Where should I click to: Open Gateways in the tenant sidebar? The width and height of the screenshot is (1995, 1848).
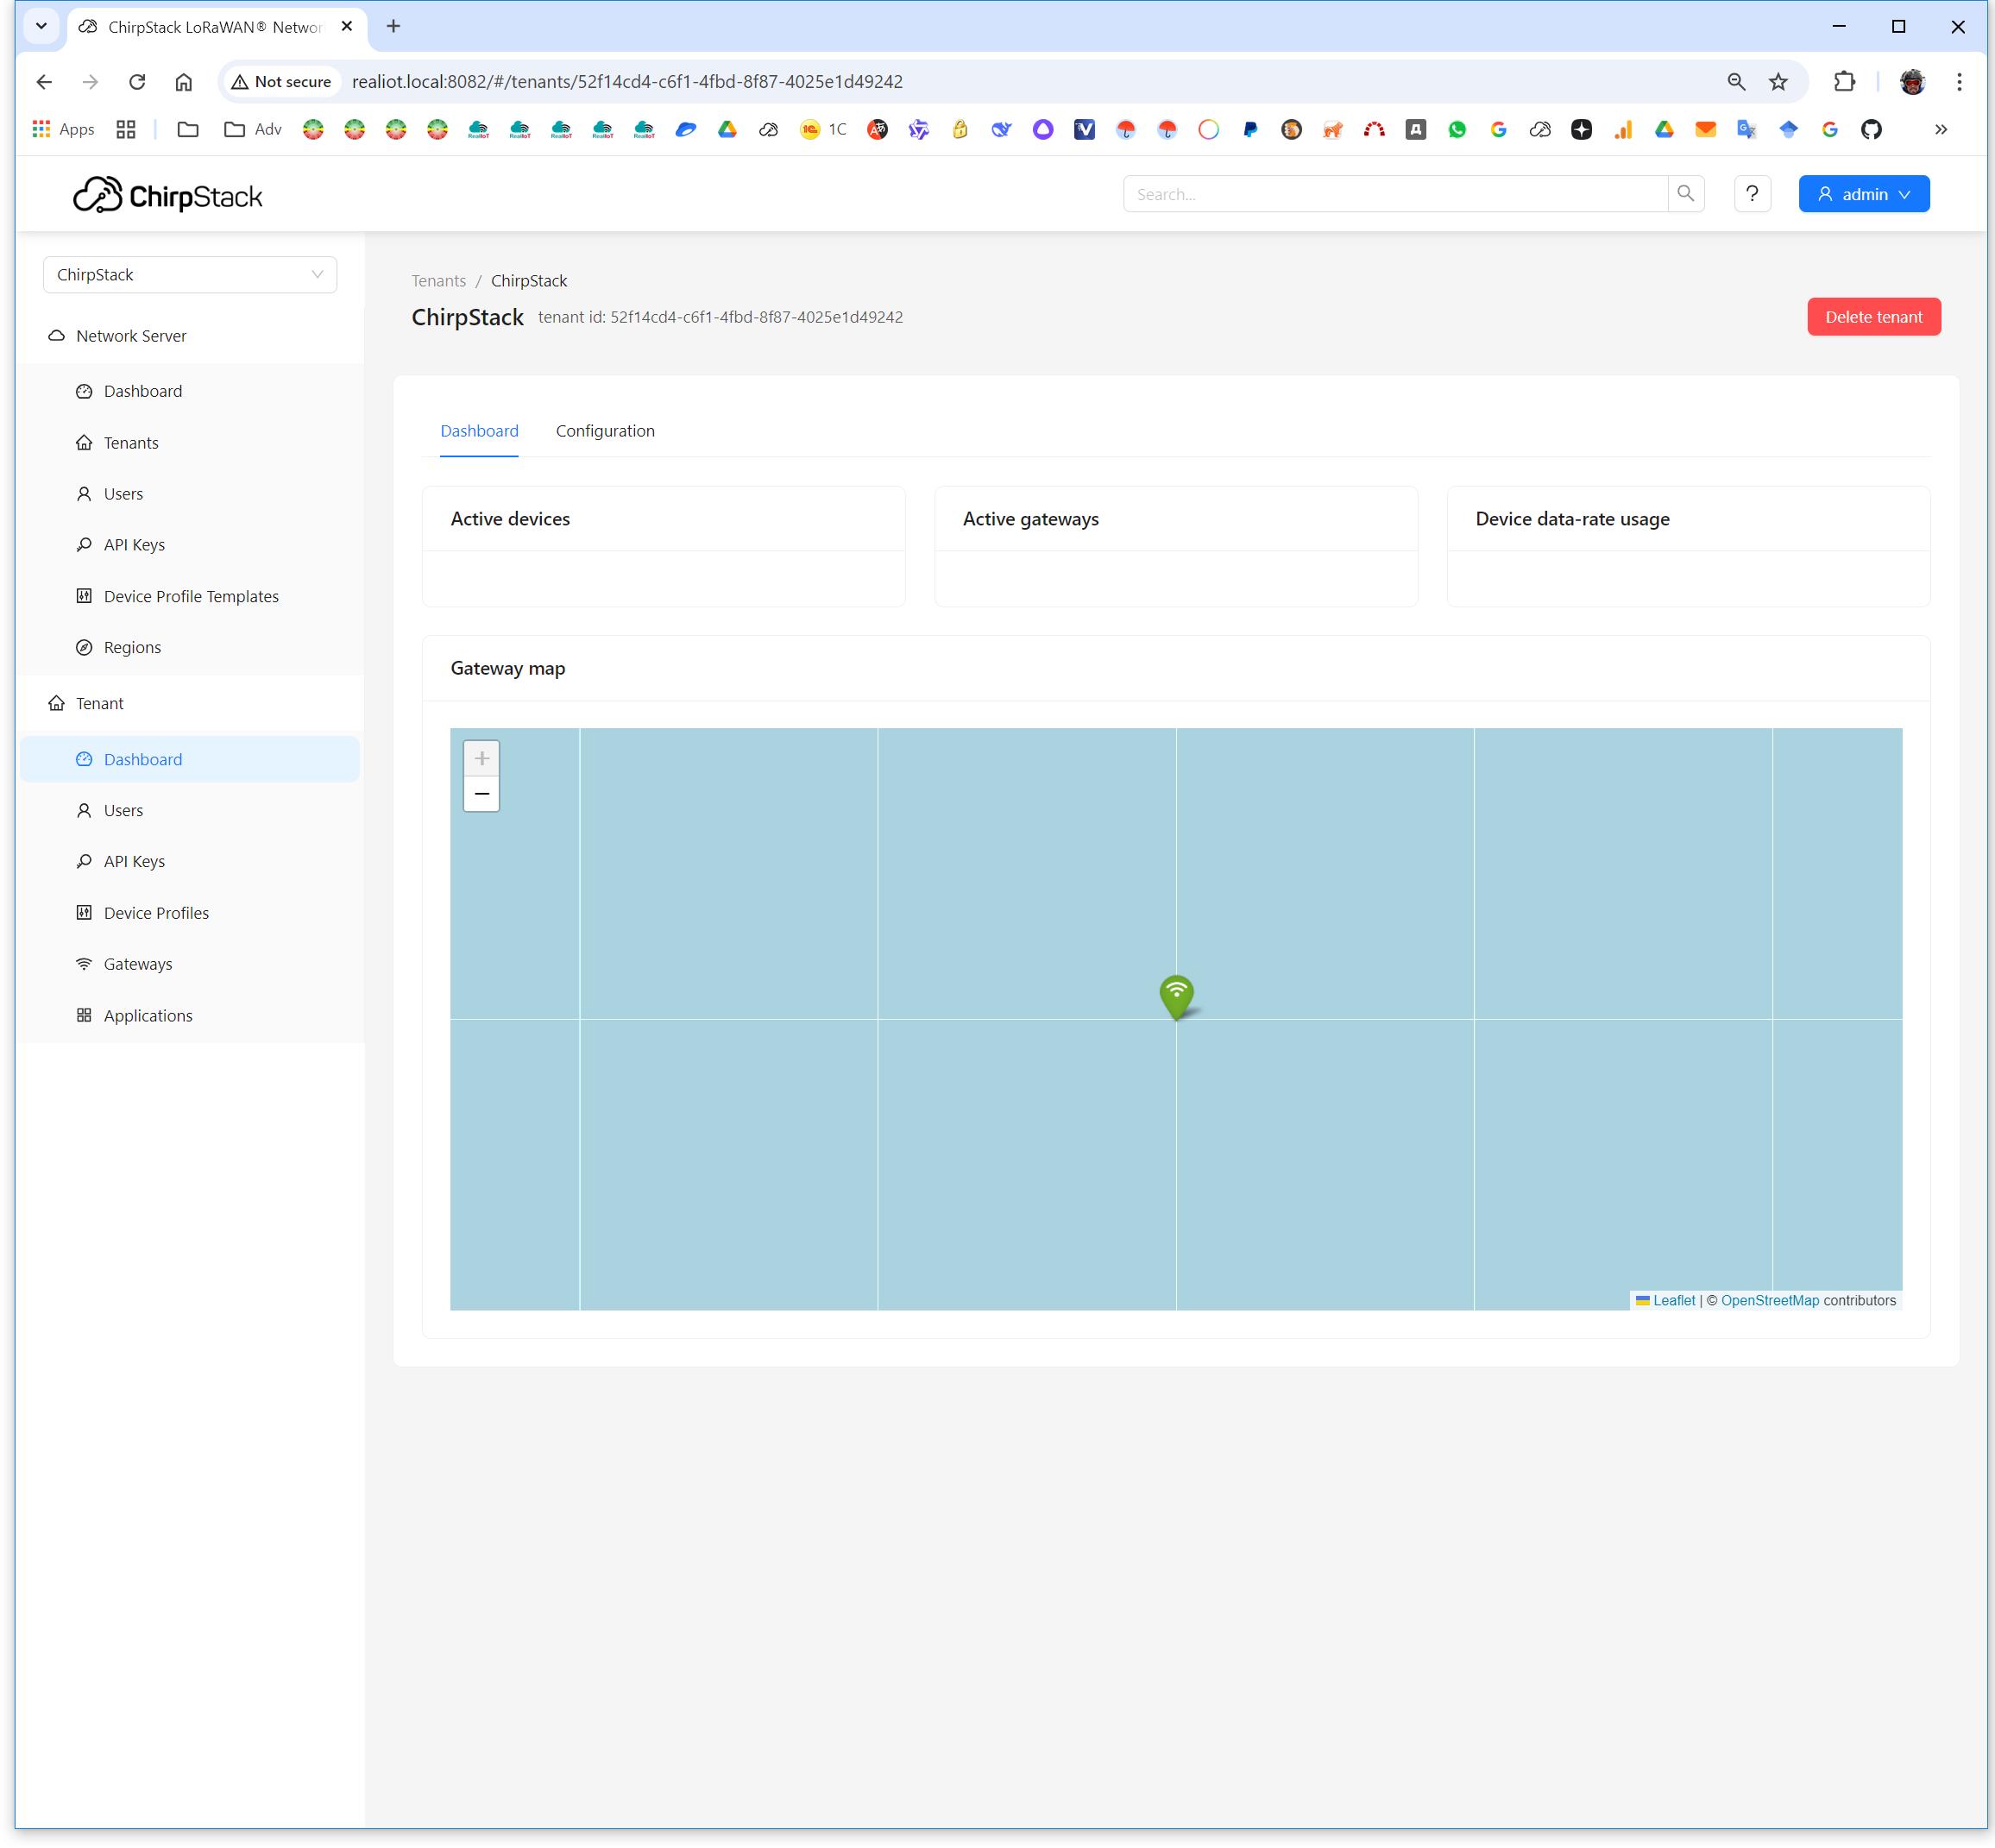click(x=138, y=964)
